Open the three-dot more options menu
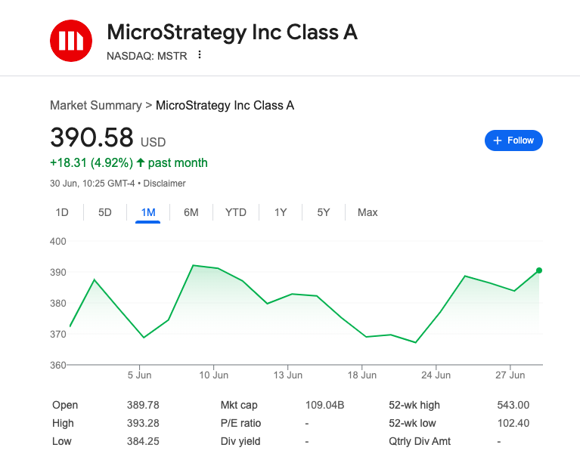The width and height of the screenshot is (580, 460). pos(200,54)
